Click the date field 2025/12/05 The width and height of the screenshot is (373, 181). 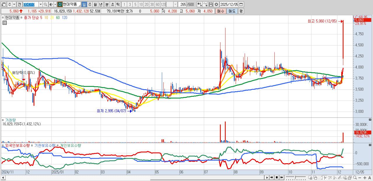coord(229,4)
